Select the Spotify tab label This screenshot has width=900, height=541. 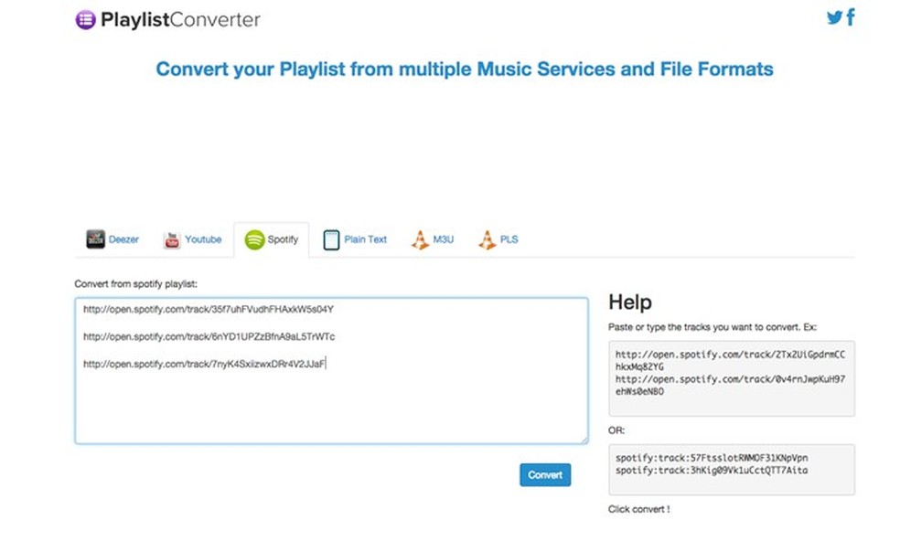283,239
